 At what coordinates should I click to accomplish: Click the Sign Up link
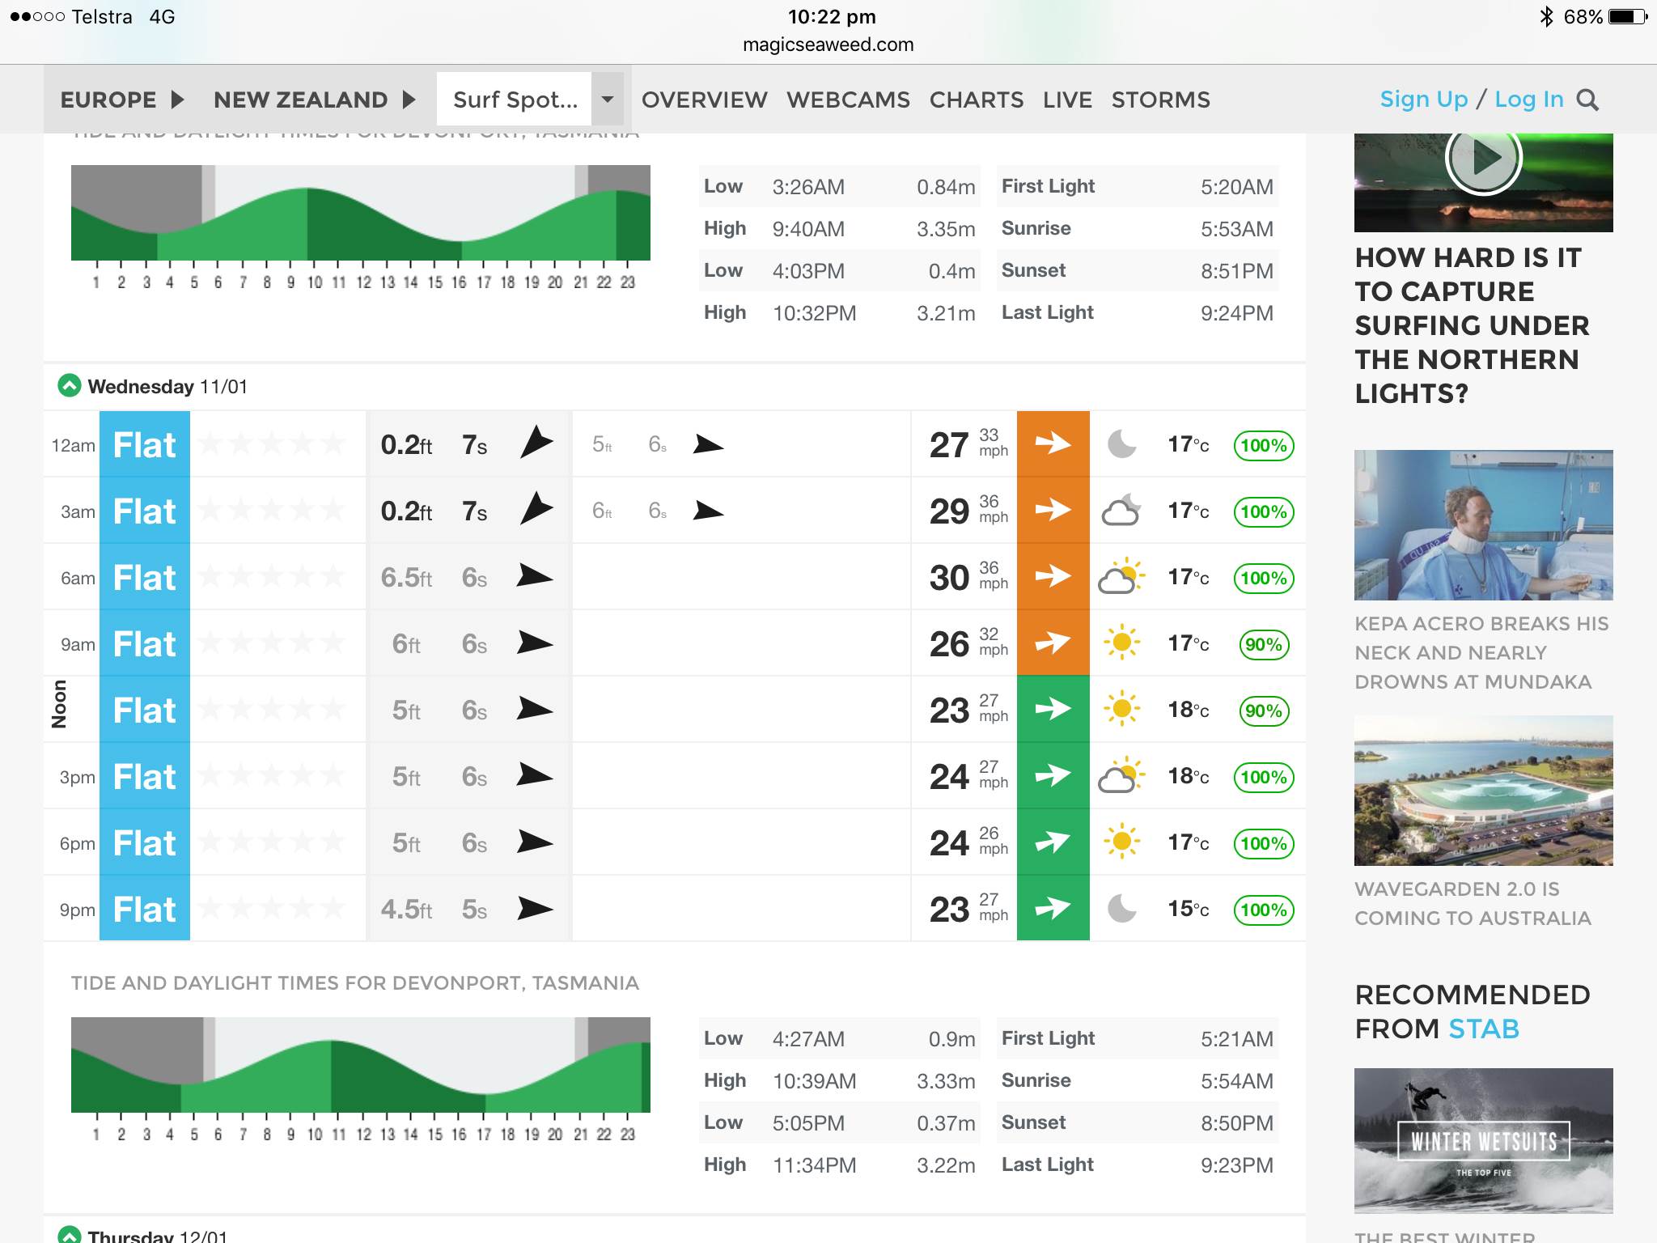1423,100
